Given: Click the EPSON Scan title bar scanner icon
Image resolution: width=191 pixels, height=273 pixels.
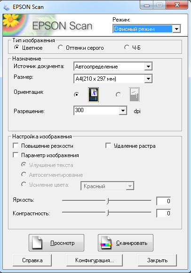Looking at the screenshot, I should click(7, 7).
